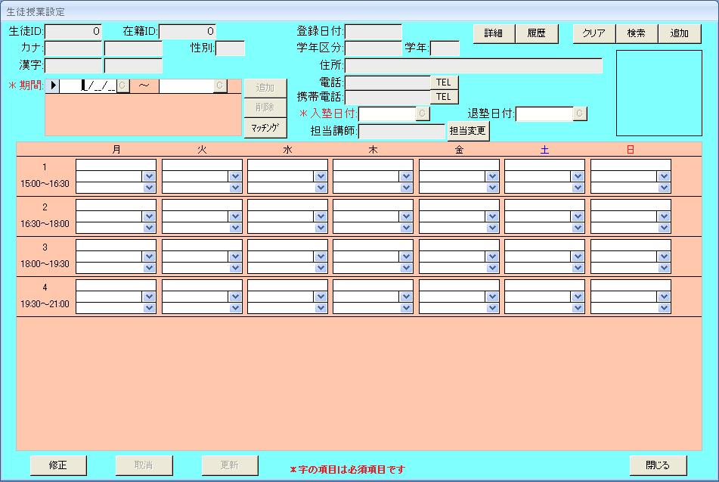This screenshot has width=719, height=482.
Task: Click the 入塾日付 date input field
Action: coord(387,114)
